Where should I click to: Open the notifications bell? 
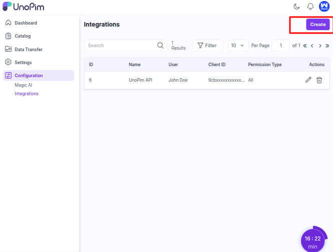[x=310, y=7]
